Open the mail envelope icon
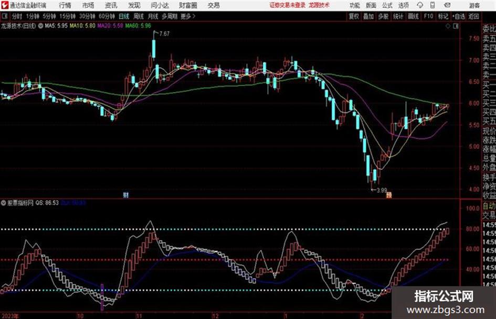 pos(447,5)
